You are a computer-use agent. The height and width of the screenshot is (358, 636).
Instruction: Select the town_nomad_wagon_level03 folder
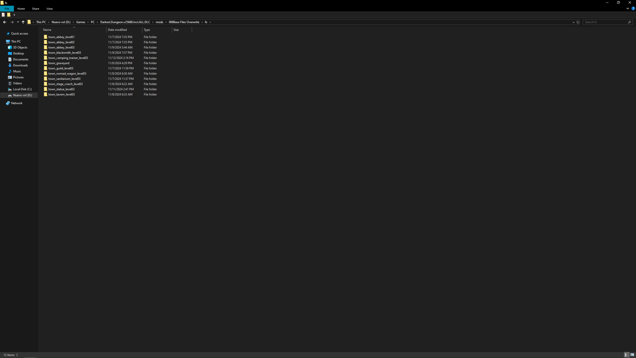(67, 74)
